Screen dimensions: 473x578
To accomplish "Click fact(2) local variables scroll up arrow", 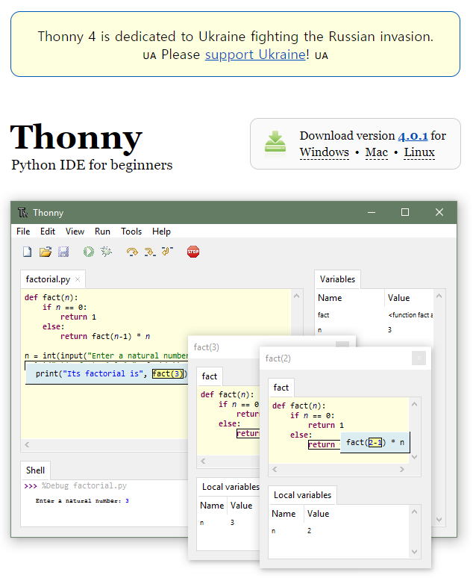I will (414, 512).
